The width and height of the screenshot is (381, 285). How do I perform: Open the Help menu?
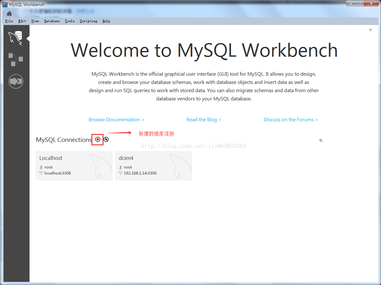pyautogui.click(x=106, y=21)
